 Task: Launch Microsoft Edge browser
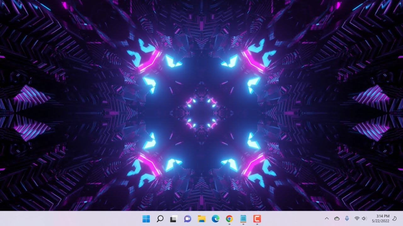tap(215, 218)
